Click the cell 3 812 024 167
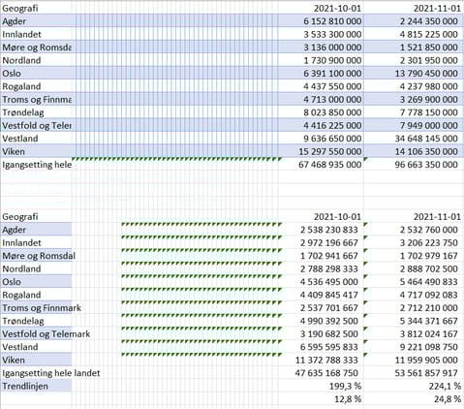464x409 pixels. [429, 334]
